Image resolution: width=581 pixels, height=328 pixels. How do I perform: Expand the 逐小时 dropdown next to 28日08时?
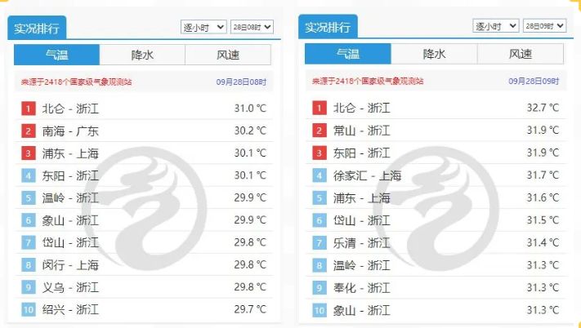click(203, 27)
